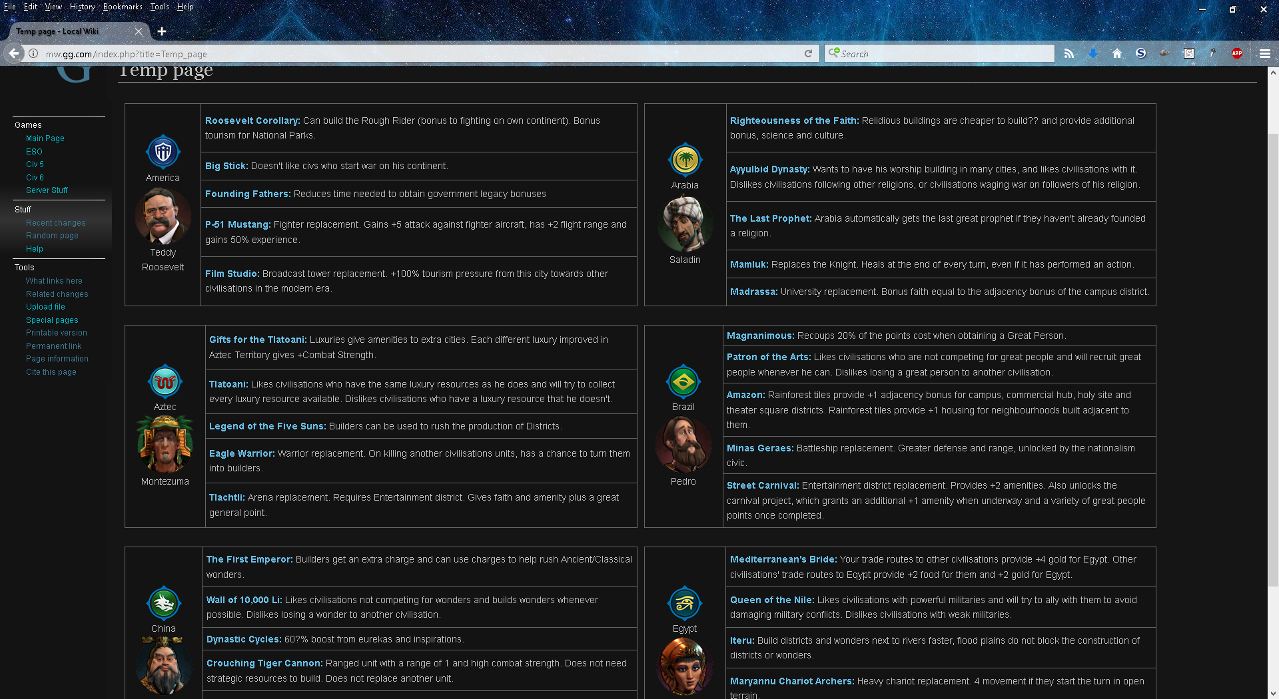This screenshot has height=699, width=1279.
Task: Open the History menu
Action: [x=82, y=7]
